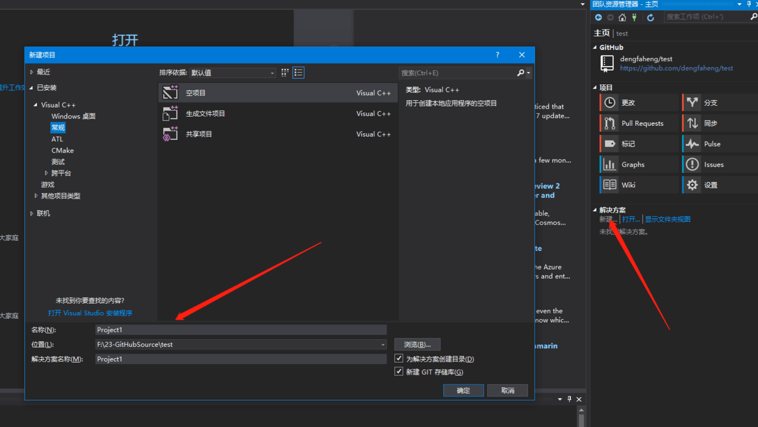
Task: Select the 测试 category
Action: pos(58,162)
